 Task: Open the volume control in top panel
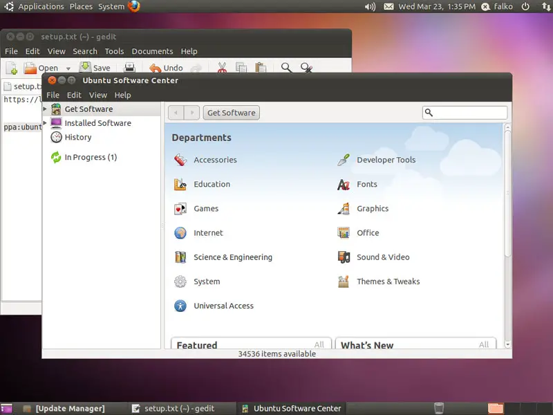tap(370, 7)
